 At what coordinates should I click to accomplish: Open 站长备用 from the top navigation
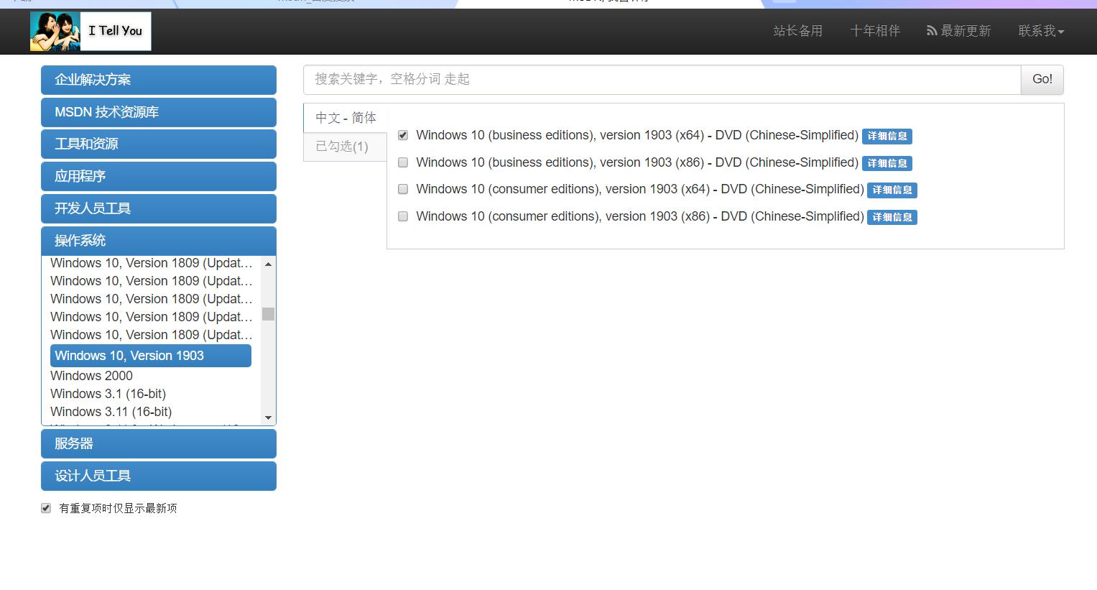pyautogui.click(x=797, y=31)
